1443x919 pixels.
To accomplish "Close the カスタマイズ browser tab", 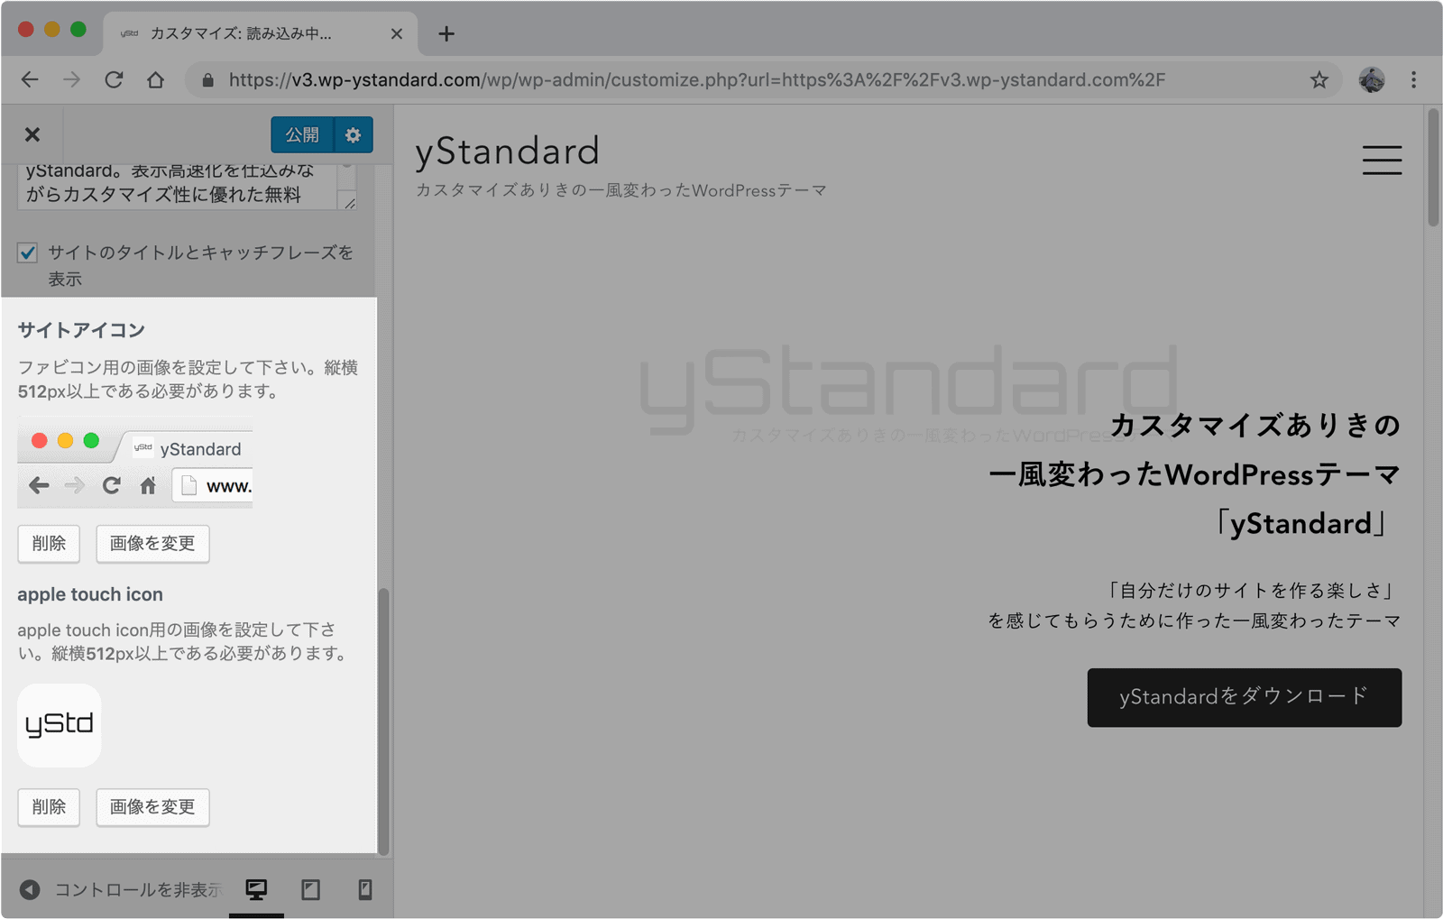I will point(397,34).
